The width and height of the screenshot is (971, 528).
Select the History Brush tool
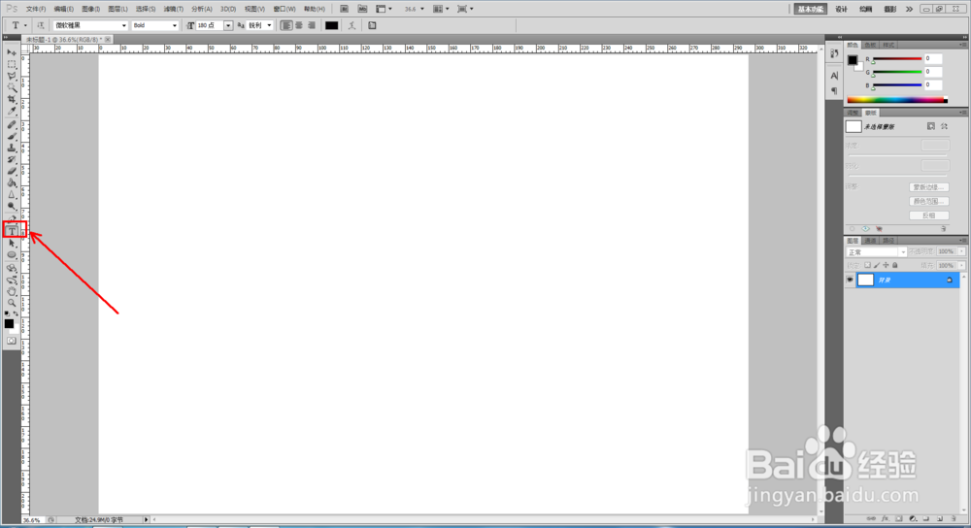click(11, 160)
